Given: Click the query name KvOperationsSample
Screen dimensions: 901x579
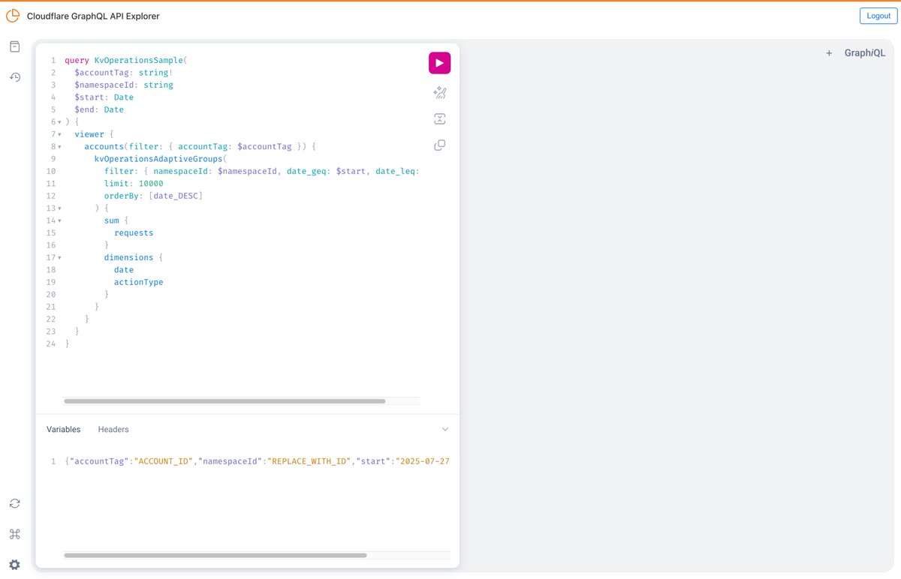Looking at the screenshot, I should 139,60.
